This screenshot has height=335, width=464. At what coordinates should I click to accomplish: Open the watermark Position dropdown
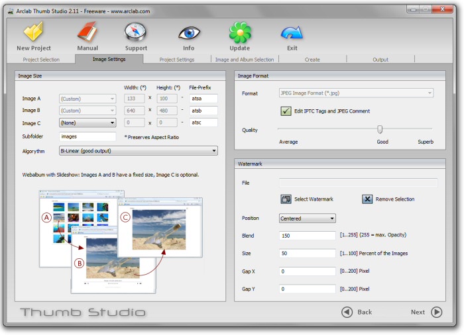pyautogui.click(x=308, y=218)
